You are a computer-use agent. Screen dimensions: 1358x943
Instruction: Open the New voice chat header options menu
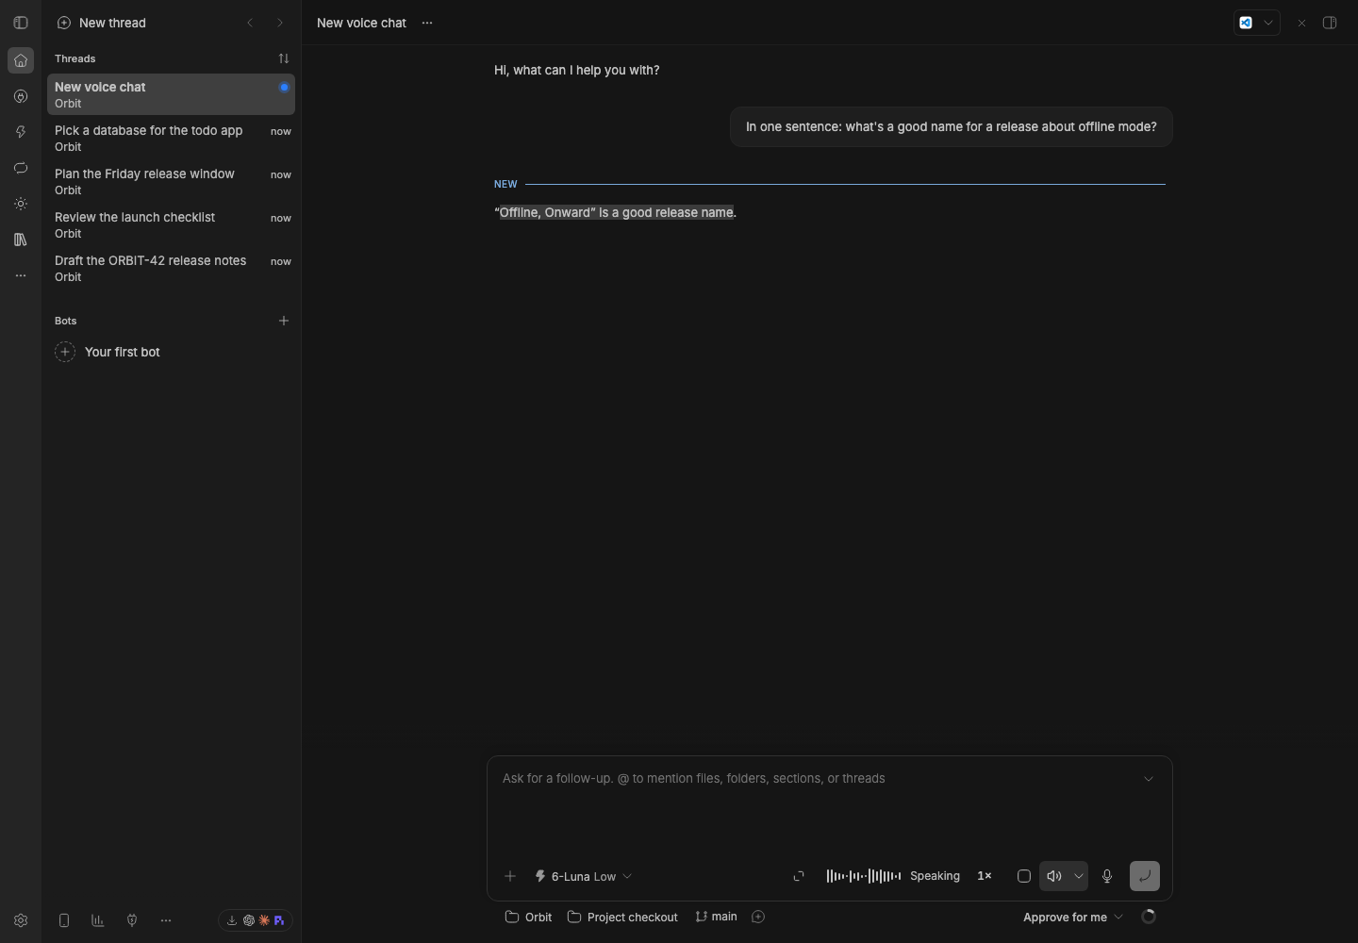point(427,23)
